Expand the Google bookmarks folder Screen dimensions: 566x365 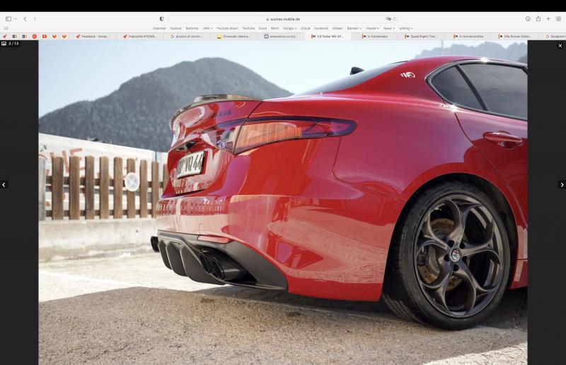tap(290, 28)
